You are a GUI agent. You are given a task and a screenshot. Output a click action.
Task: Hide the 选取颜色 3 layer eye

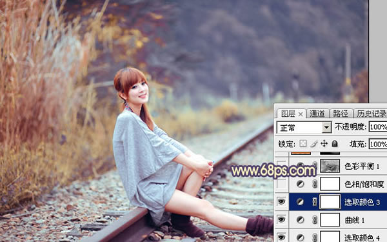281,201
